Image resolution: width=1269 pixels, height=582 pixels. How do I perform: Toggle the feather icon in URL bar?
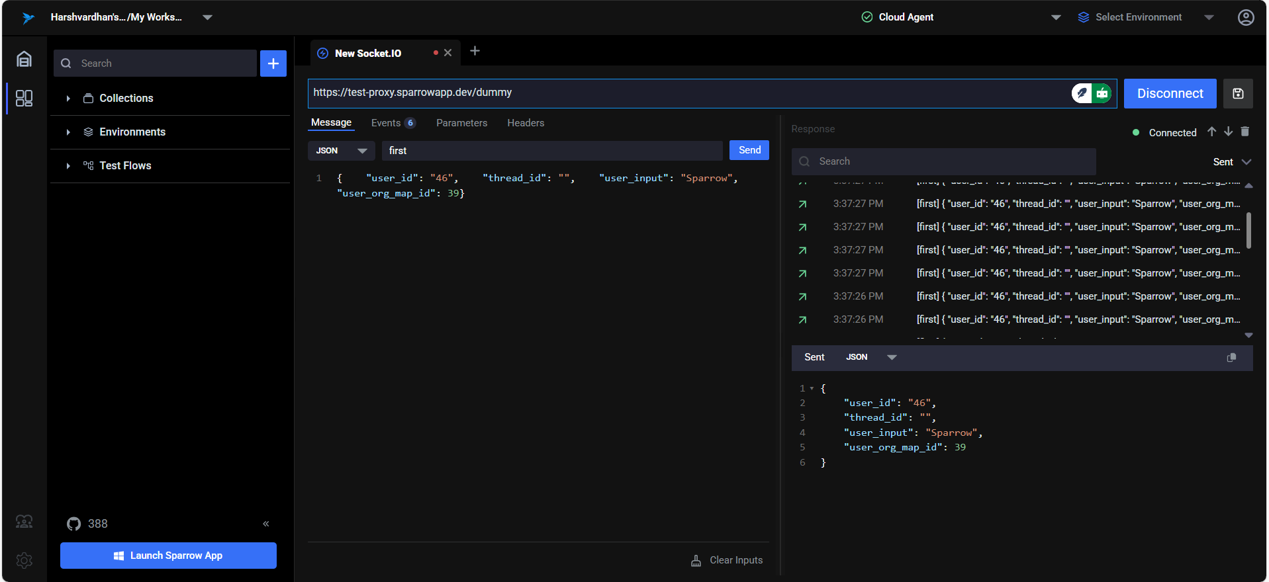[1082, 93]
